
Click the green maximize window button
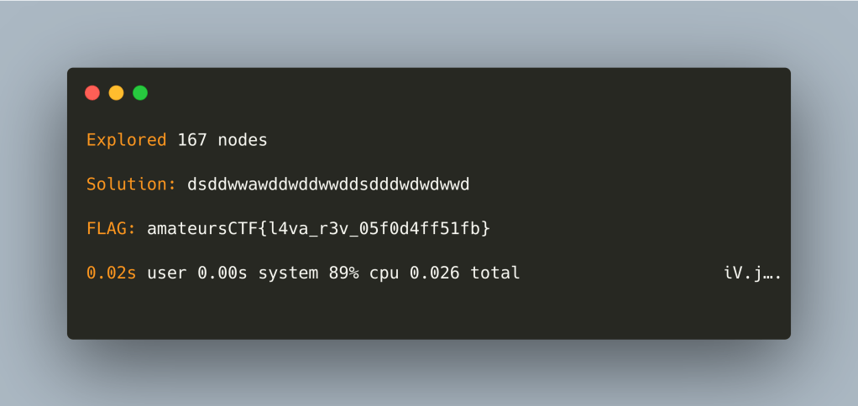pyautogui.click(x=140, y=93)
